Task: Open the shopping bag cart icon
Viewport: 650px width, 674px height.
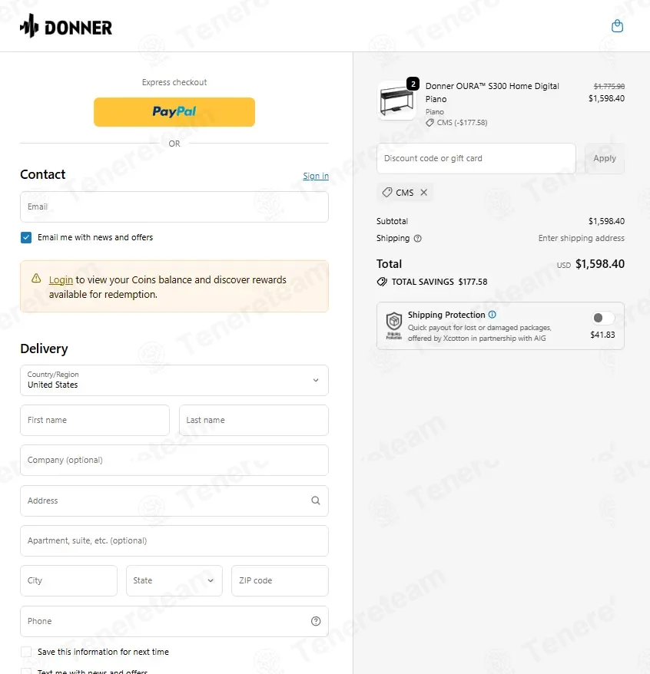Action: [617, 26]
